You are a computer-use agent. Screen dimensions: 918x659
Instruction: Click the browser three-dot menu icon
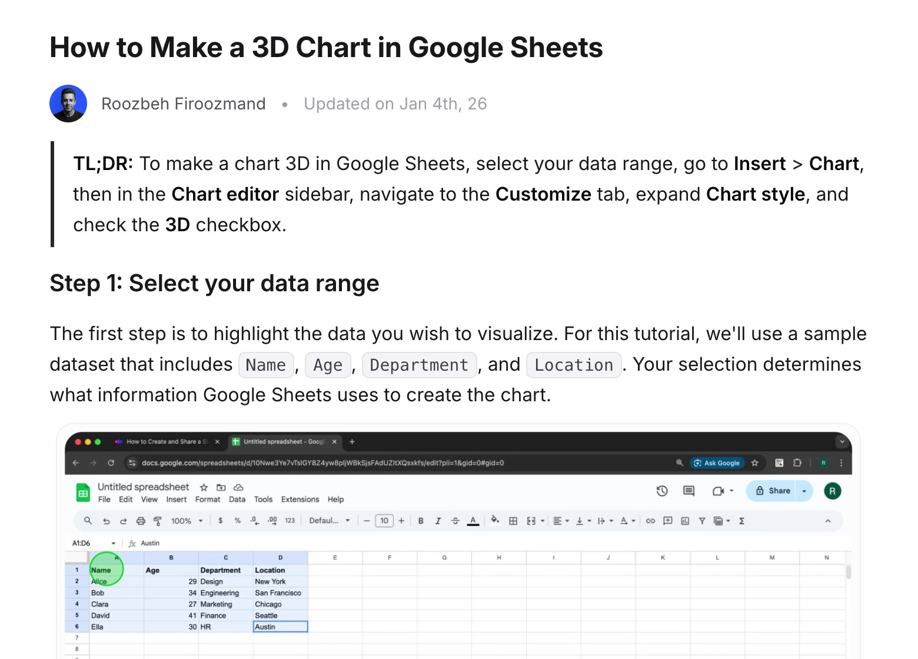pyautogui.click(x=841, y=463)
